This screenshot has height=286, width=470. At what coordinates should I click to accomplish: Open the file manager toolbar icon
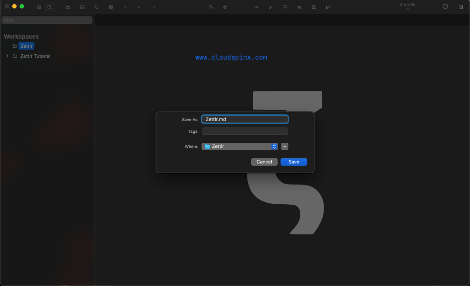(39, 7)
